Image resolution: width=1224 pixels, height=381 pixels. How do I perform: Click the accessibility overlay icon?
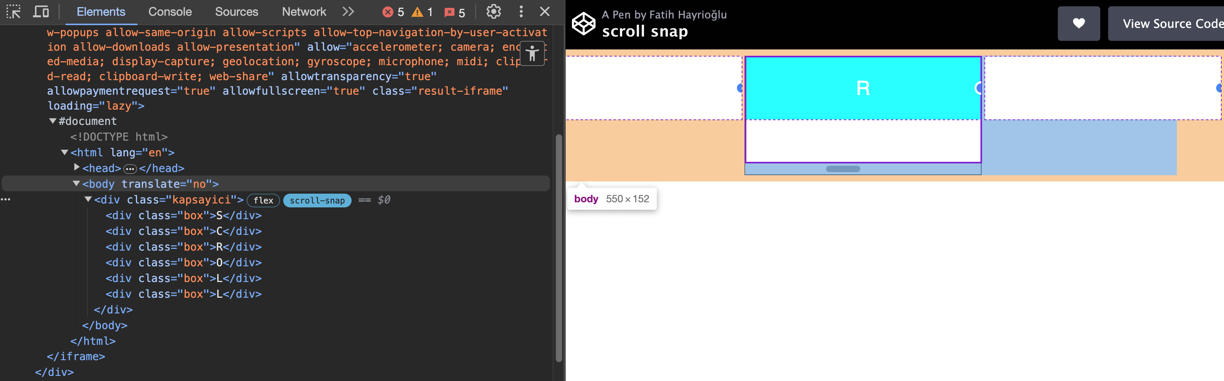point(532,53)
